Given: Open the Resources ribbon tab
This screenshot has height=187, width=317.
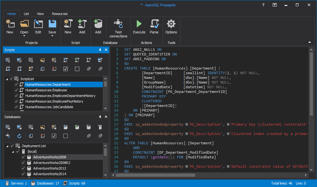Looking at the screenshot, I should point(60,14).
